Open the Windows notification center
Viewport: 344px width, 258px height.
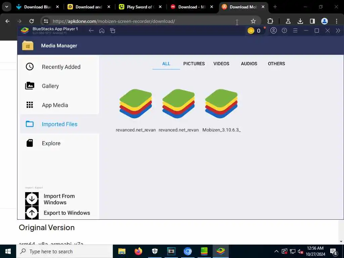click(x=333, y=252)
